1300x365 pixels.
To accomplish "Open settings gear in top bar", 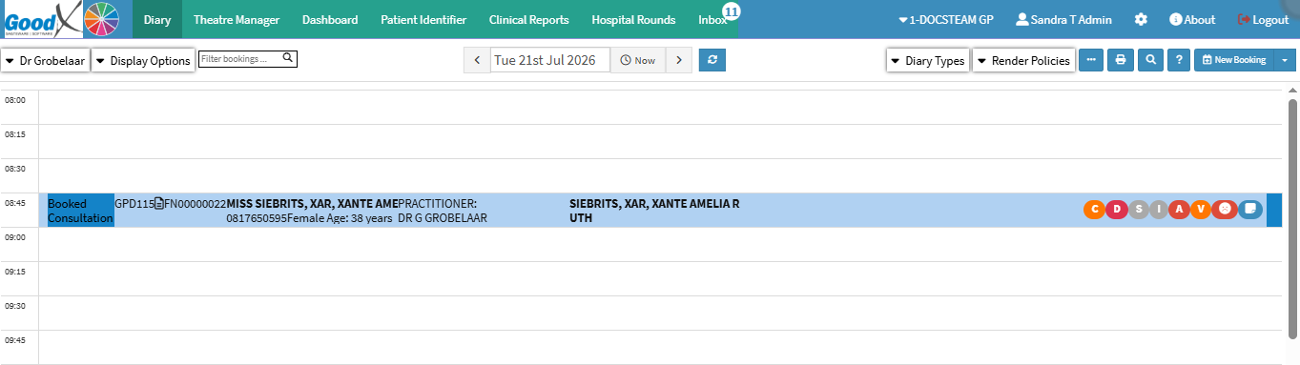I will coord(1141,19).
